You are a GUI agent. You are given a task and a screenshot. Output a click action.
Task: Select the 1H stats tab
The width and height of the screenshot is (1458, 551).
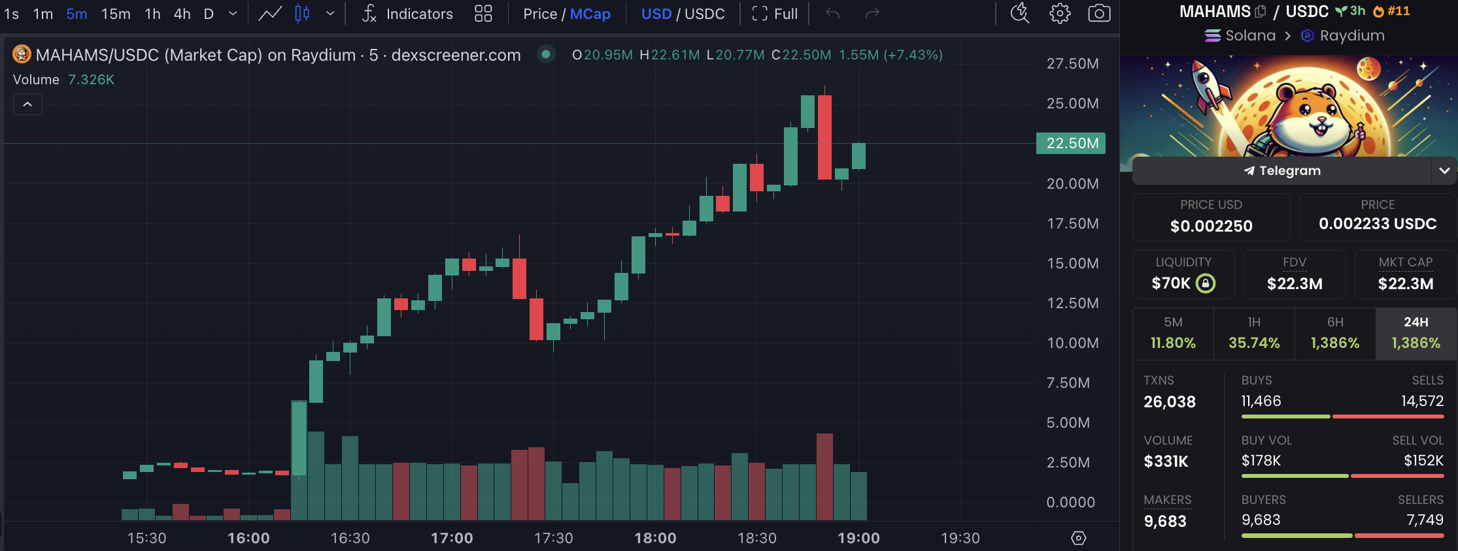pyautogui.click(x=1254, y=334)
